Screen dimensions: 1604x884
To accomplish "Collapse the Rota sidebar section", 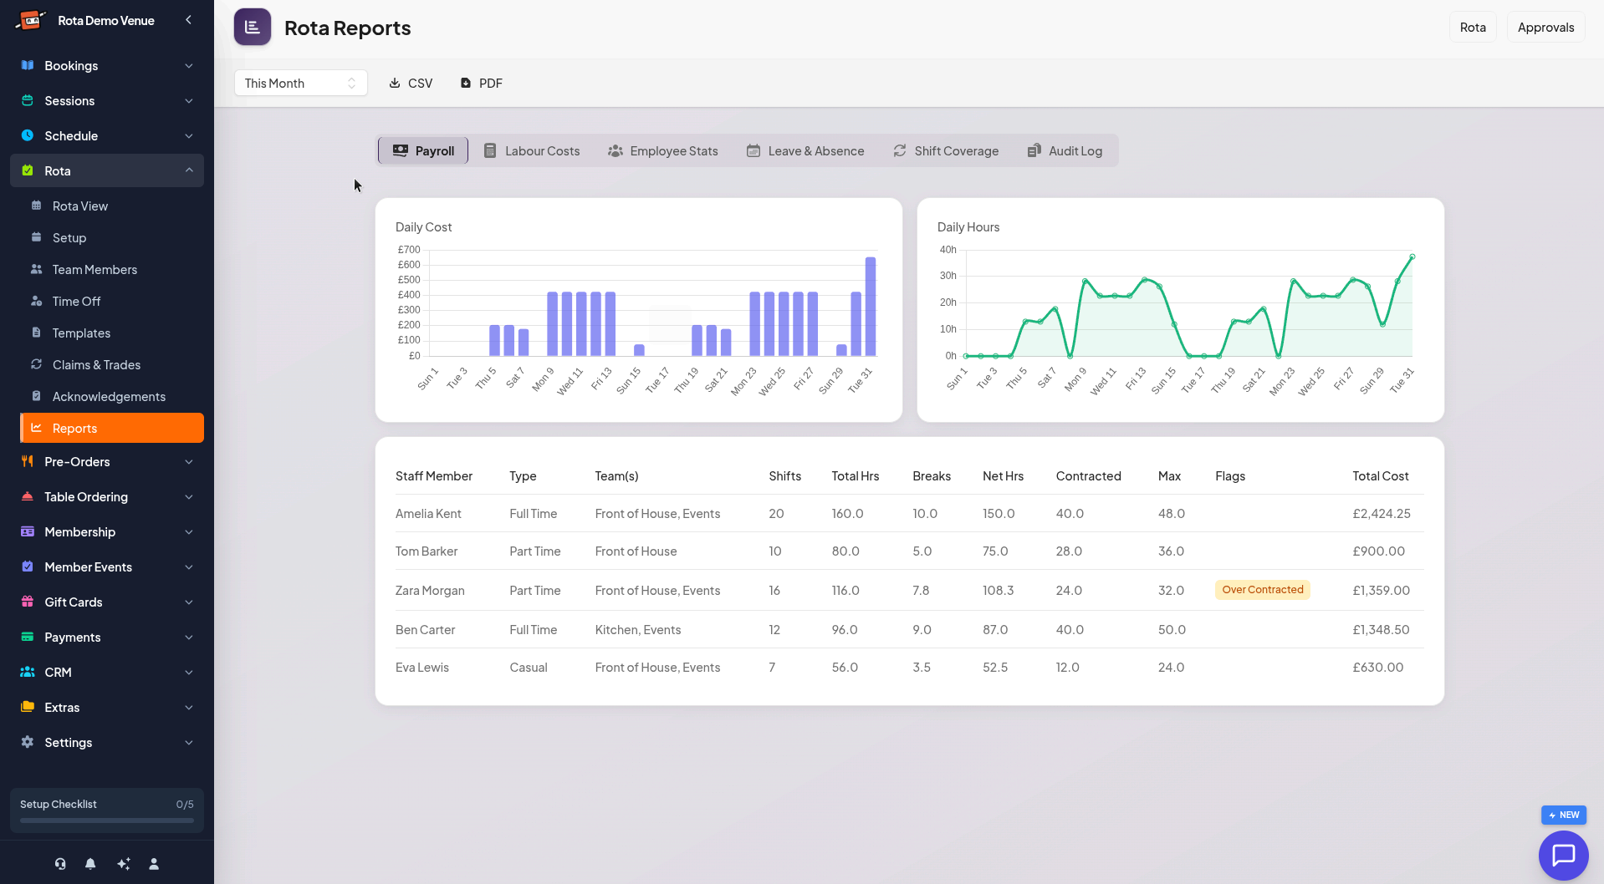I will click(x=107, y=171).
